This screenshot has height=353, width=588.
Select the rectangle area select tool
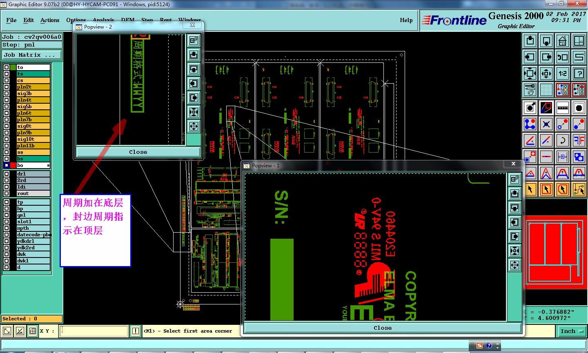pos(546,189)
